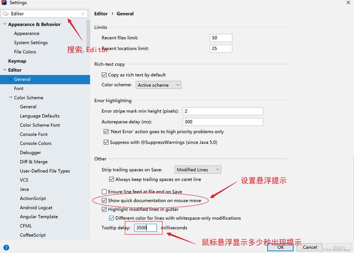The image size is (354, 253).
Task: Expand the General node under Editor
Action: coord(11,79)
